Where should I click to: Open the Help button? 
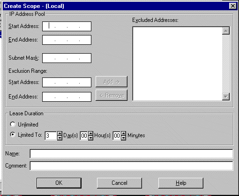181,183
